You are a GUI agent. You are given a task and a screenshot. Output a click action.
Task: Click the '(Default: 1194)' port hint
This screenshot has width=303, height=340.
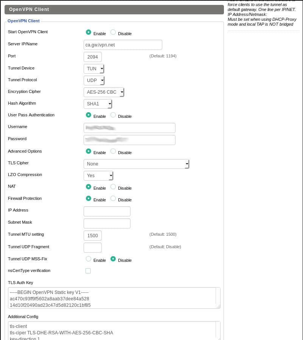[163, 56]
